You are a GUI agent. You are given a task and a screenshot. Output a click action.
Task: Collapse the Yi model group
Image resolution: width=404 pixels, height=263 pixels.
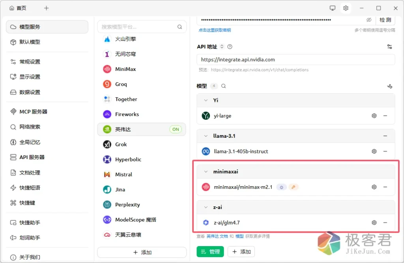click(206, 100)
